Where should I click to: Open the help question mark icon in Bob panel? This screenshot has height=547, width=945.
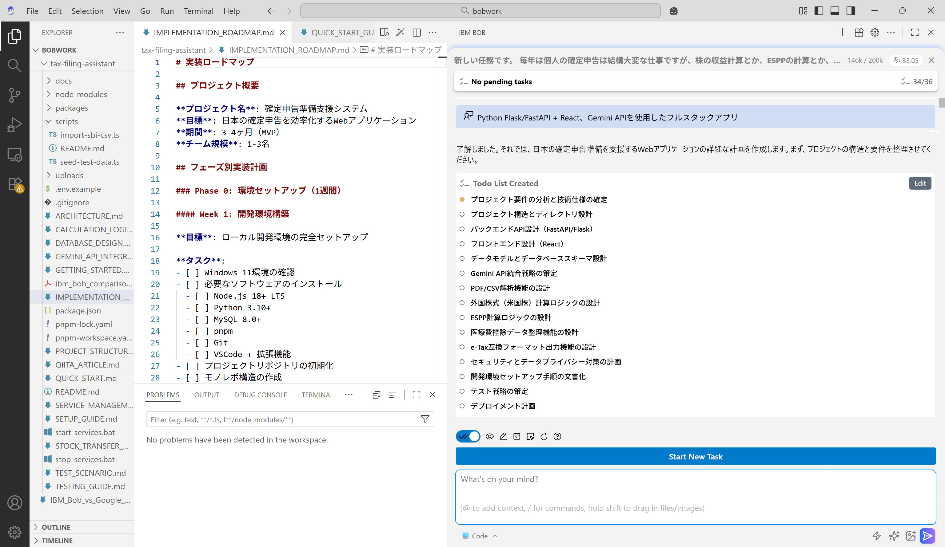[x=558, y=436]
